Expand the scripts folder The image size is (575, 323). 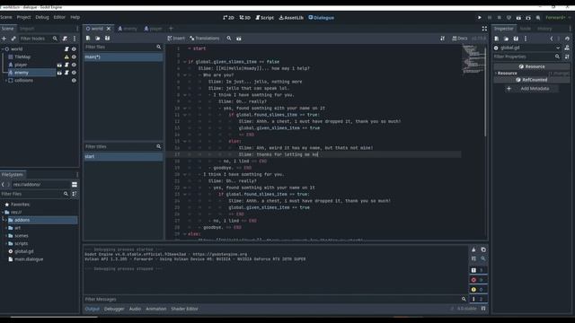[6, 243]
